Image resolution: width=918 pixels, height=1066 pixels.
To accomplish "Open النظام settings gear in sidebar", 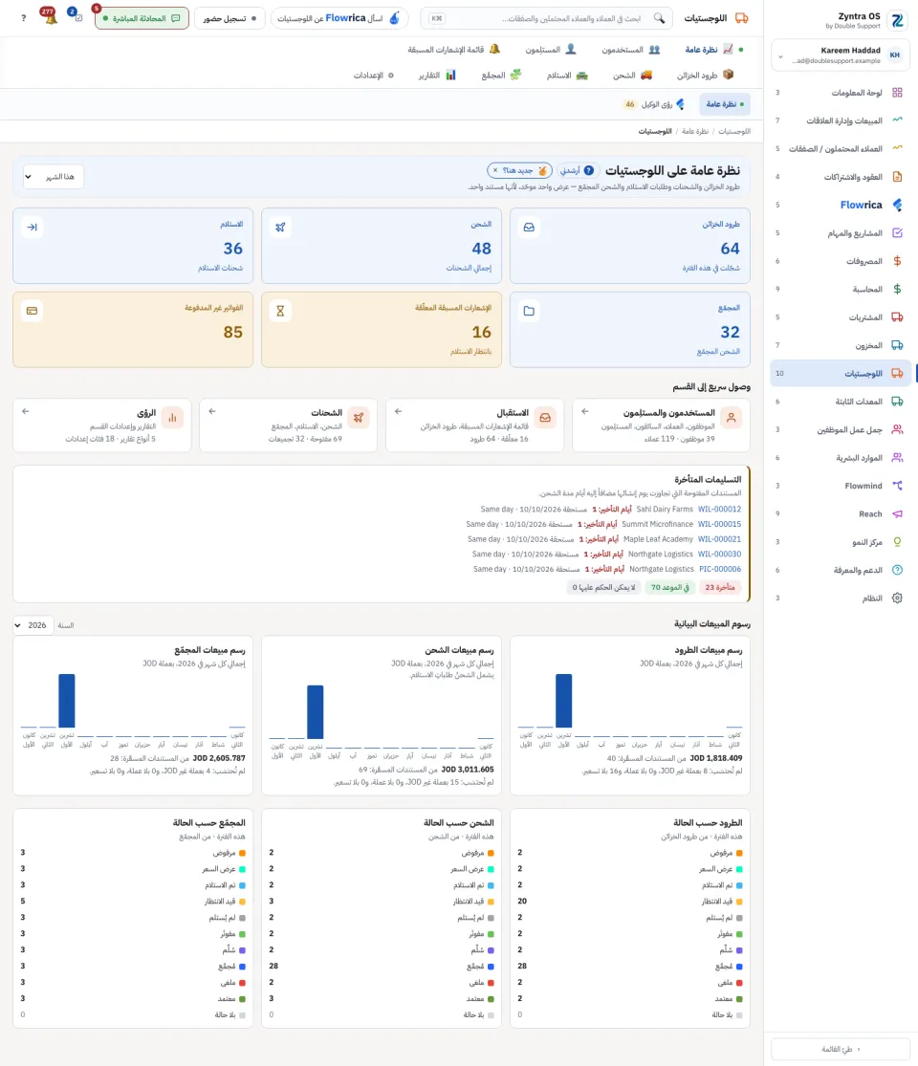I will click(x=897, y=598).
